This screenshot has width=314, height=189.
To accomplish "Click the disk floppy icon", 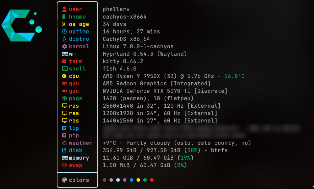I will (x=64, y=150).
